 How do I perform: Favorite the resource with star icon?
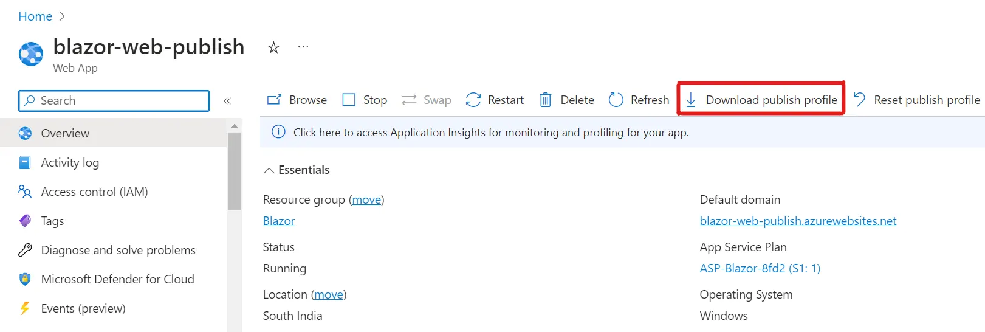273,47
